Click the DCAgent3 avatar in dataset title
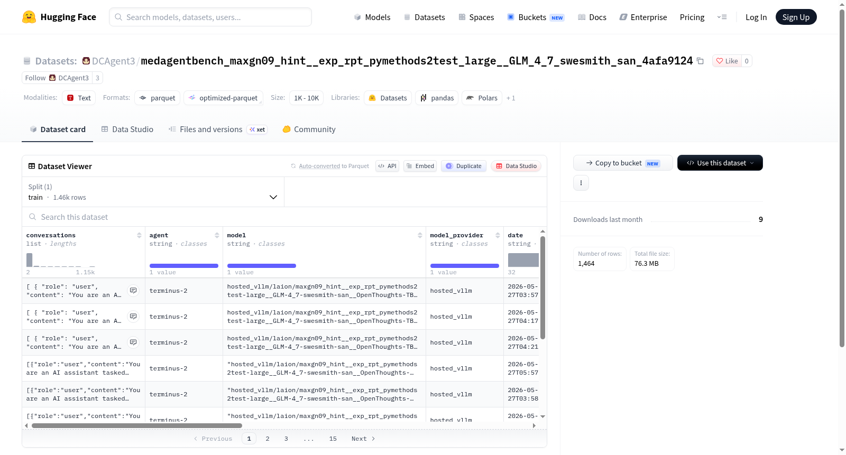The height and width of the screenshot is (455, 846). [86, 61]
